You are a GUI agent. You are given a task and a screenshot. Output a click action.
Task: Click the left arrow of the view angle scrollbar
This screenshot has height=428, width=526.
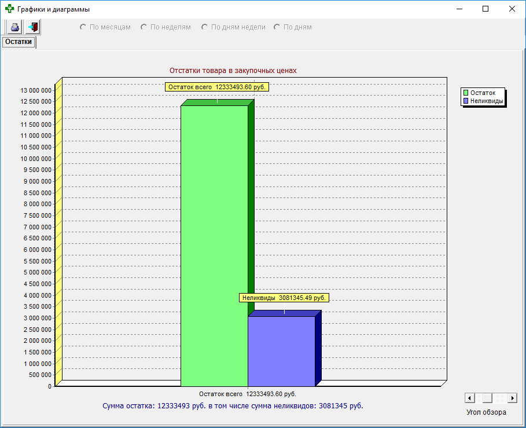[x=470, y=398]
